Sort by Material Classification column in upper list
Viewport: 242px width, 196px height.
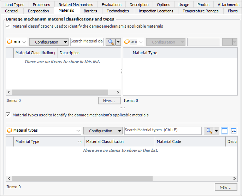coord(35,53)
